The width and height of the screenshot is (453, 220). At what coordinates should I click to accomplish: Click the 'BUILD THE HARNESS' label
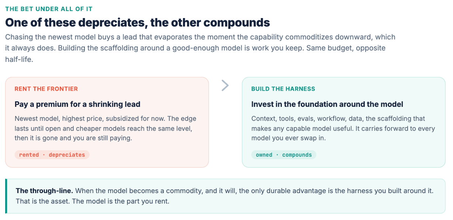point(283,89)
